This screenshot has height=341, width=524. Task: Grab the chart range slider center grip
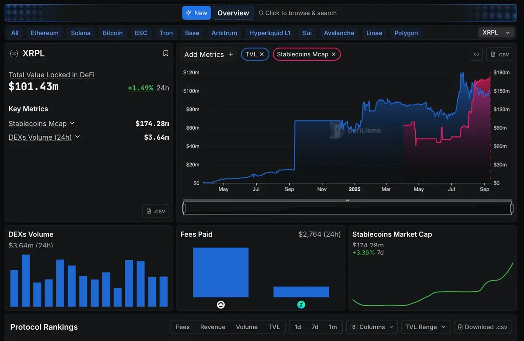pyautogui.click(x=348, y=200)
